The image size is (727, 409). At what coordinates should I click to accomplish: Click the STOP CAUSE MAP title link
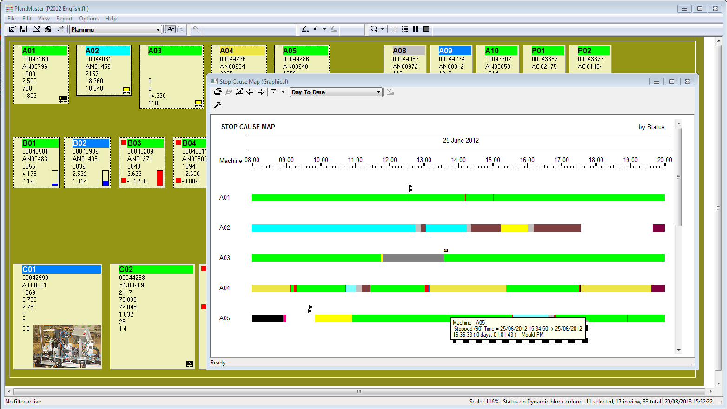pos(248,127)
